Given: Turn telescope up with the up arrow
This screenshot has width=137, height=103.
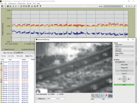Looking at the screenshot, I should click(124, 77).
